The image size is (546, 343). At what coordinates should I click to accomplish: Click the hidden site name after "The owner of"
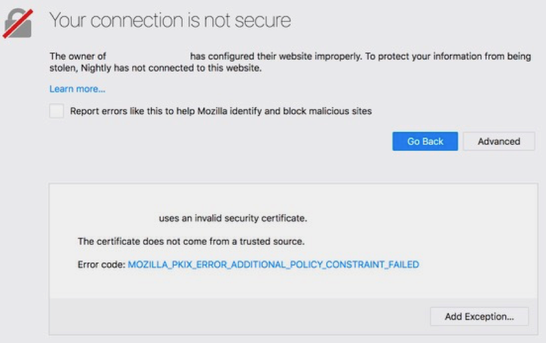[x=148, y=56]
